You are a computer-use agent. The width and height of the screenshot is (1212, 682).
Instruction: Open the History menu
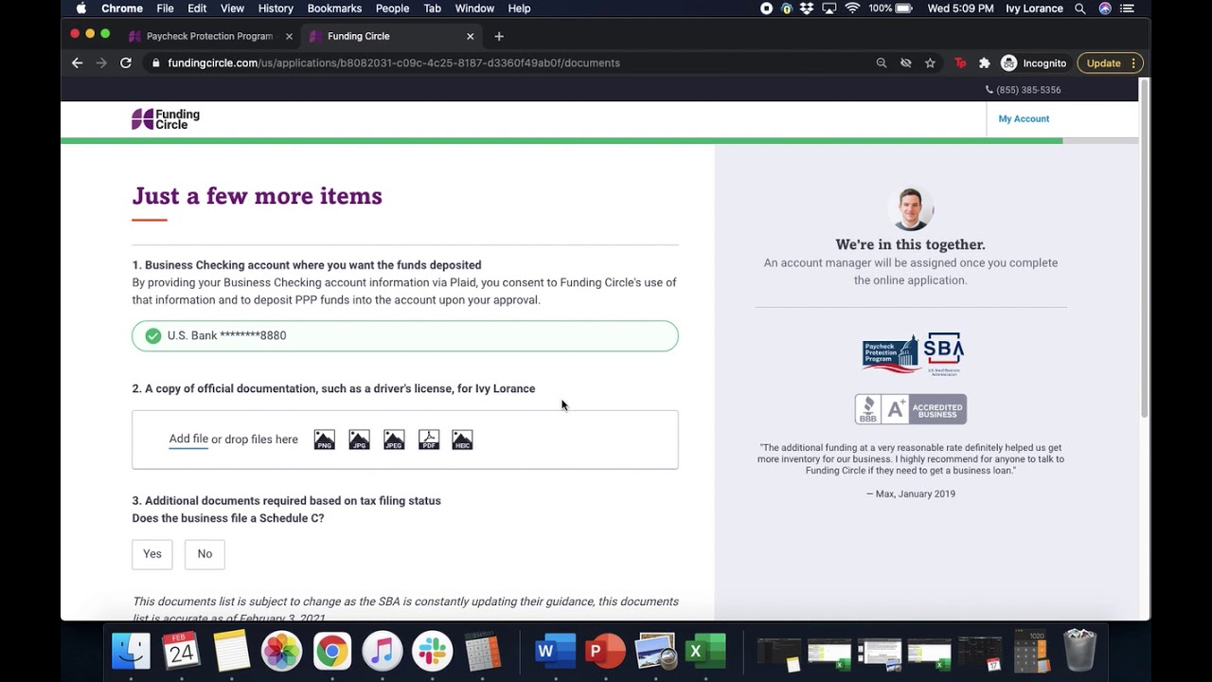[276, 9]
